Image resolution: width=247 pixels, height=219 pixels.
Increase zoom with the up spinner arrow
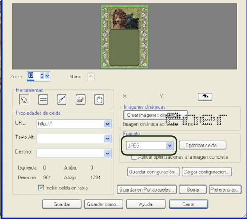click(x=42, y=74)
